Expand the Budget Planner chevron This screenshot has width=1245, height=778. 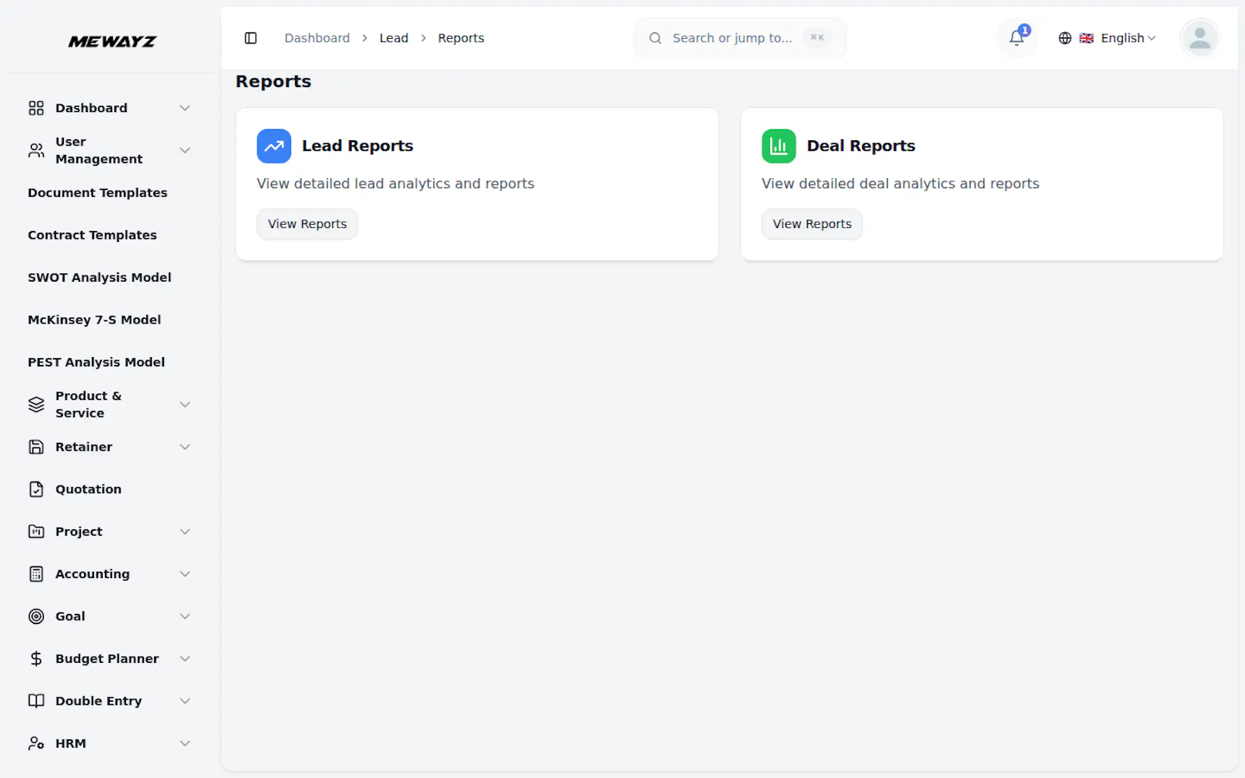pos(185,659)
